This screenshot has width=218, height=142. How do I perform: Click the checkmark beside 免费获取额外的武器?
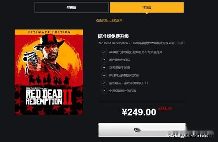pos(104,91)
